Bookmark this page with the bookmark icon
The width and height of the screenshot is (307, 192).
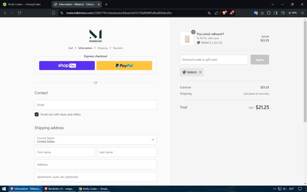(x=53, y=13)
